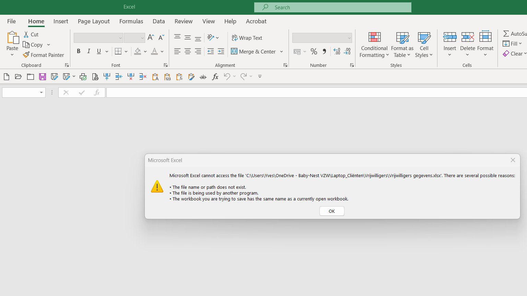
Task: Open the Page Layout tab
Action: tap(94, 21)
